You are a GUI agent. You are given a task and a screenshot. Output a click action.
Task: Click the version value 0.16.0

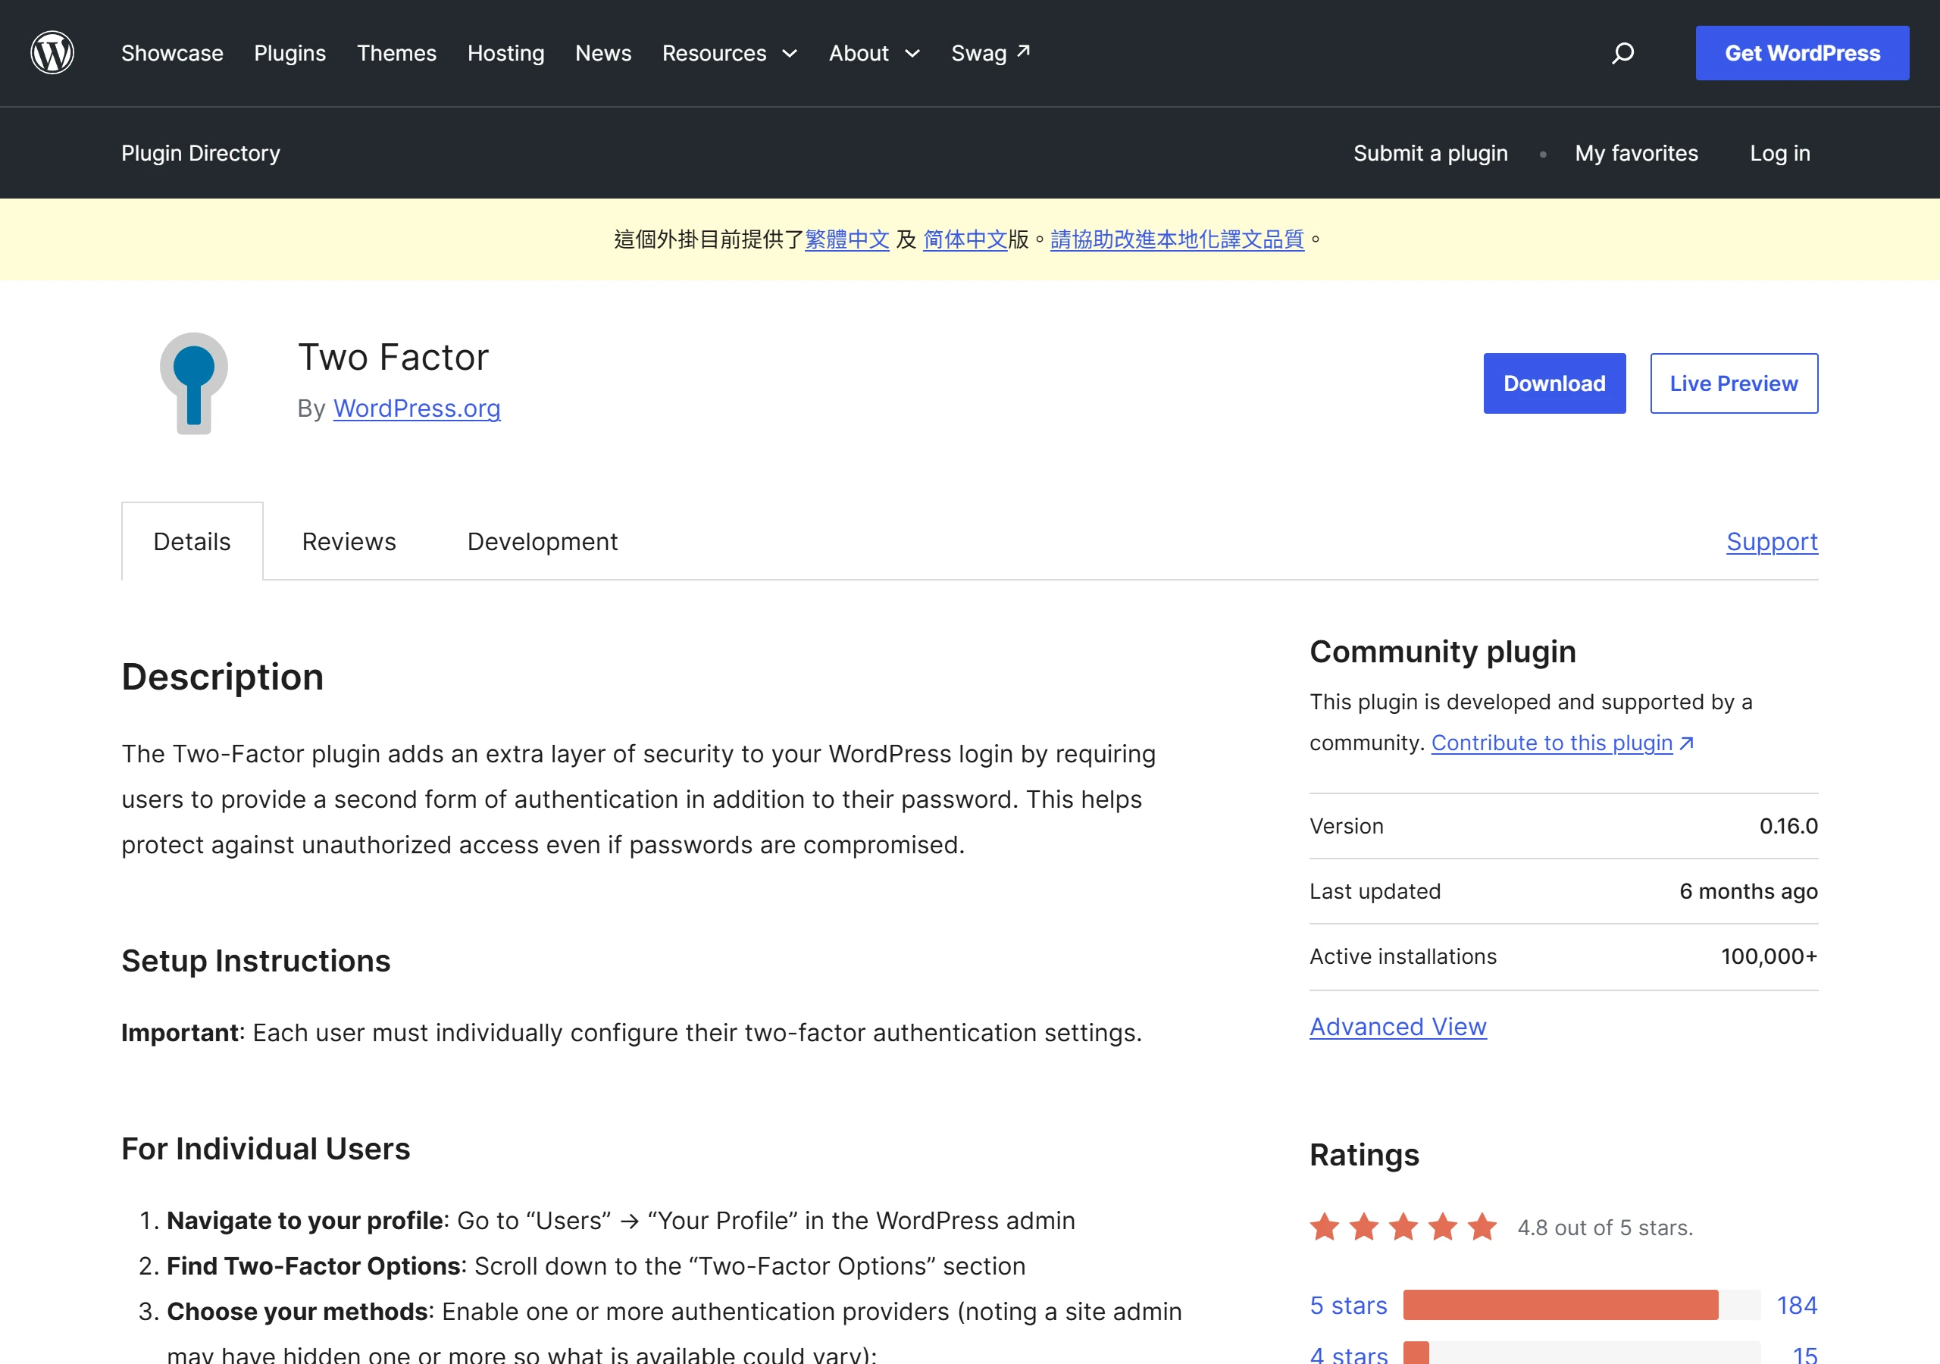[x=1788, y=826]
